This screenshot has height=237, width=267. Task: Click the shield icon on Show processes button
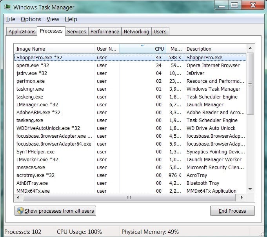coord(20,211)
